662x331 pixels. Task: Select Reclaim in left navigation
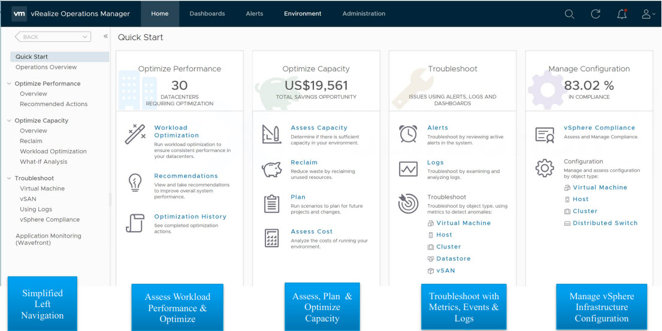pos(31,141)
